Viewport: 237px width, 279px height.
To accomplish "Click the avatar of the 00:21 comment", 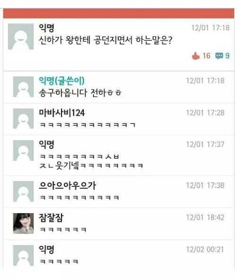I will [23, 255].
